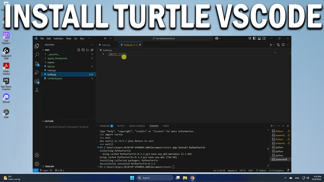This screenshot has width=324, height=182.
Task: Open the Windows taskbar Search box
Action: [155, 178]
